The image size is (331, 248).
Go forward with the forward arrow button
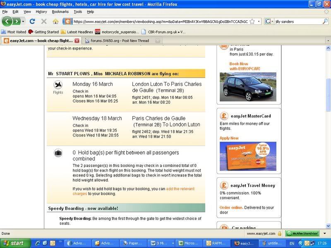click(x=16, y=21)
